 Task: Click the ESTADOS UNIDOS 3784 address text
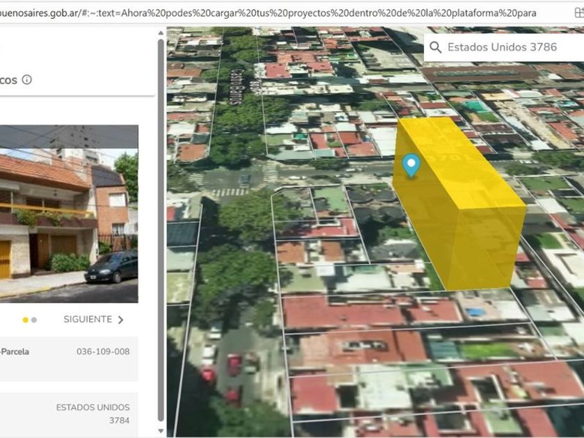pyautogui.click(x=93, y=414)
